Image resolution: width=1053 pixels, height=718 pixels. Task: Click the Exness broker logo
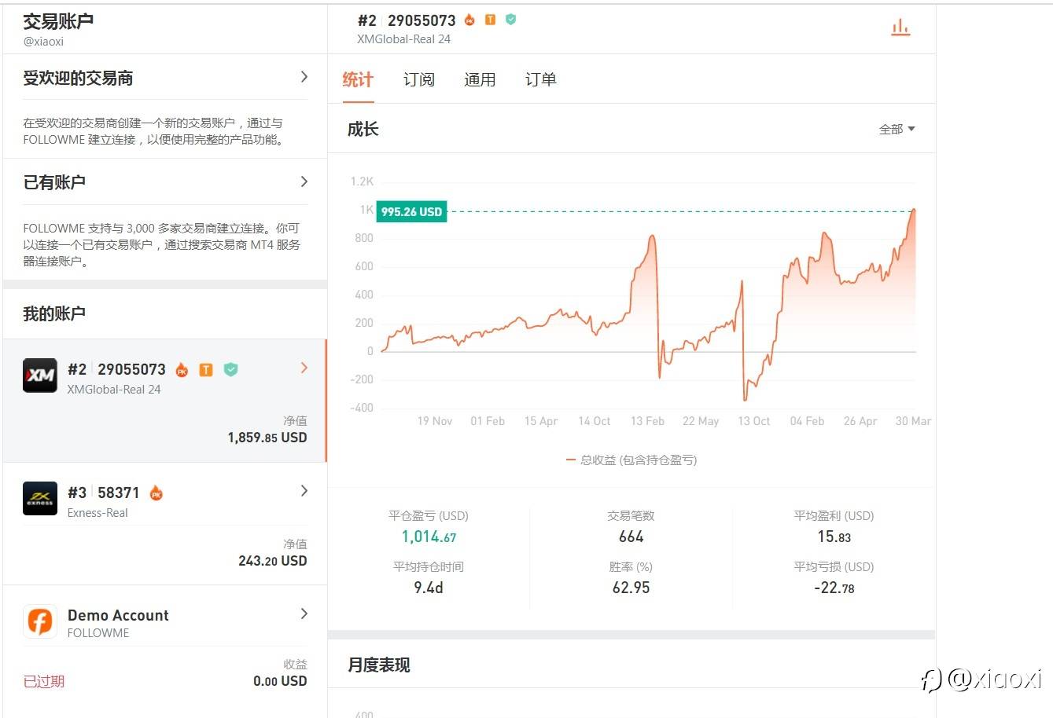click(x=40, y=499)
